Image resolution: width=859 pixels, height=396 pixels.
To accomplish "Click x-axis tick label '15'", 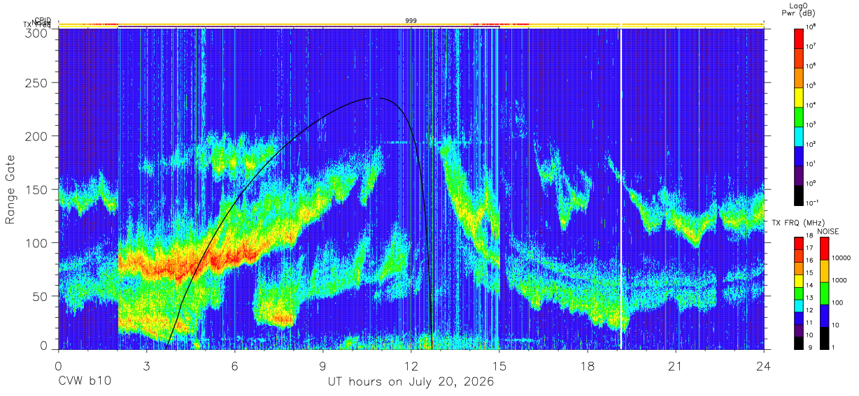I will click(x=499, y=365).
